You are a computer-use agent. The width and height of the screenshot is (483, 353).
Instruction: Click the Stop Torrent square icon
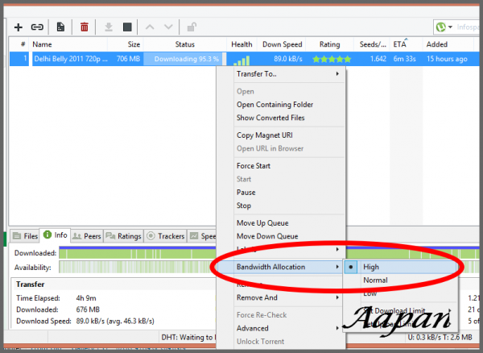(127, 27)
